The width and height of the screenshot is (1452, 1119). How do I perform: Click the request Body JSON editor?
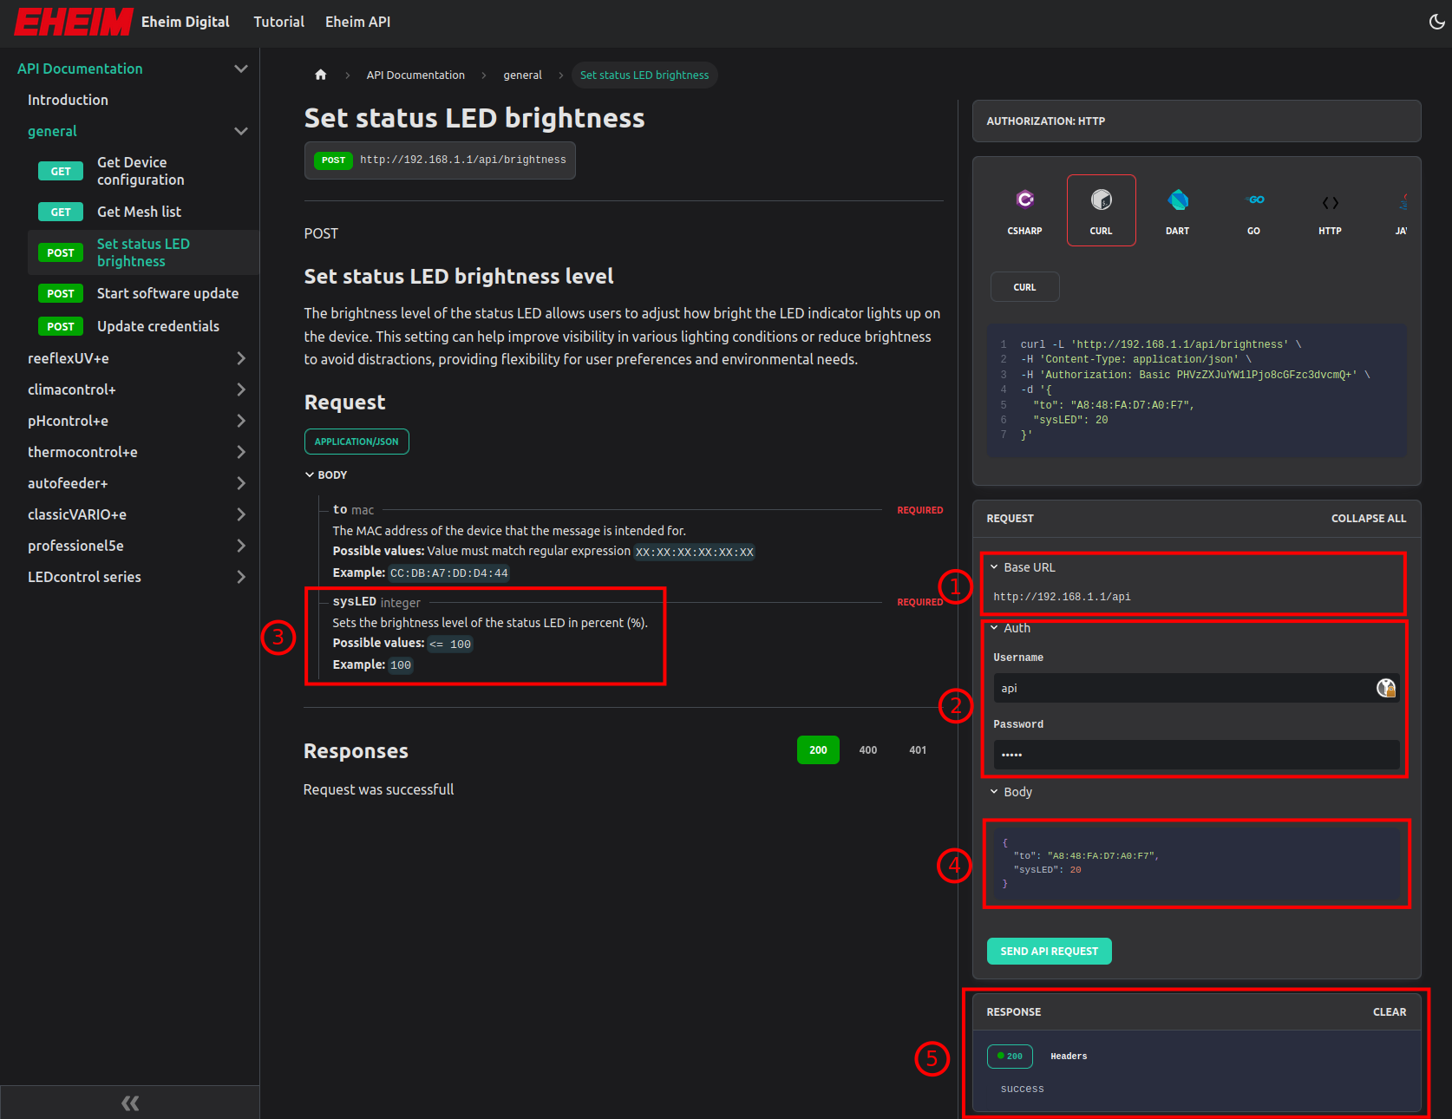pos(1197,864)
